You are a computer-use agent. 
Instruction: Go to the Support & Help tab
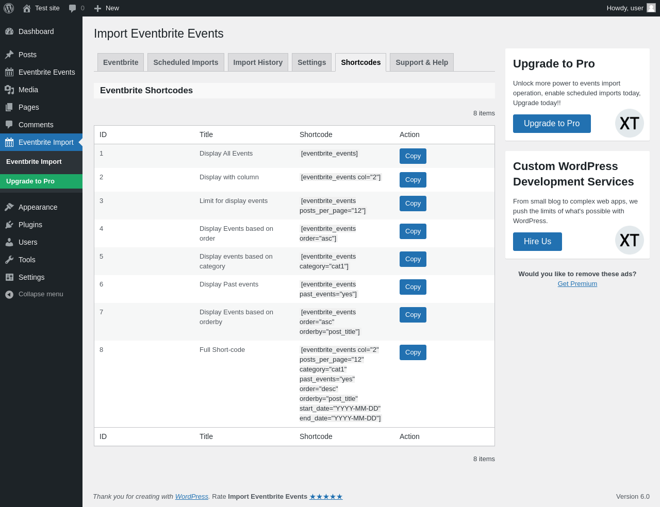[x=422, y=62]
